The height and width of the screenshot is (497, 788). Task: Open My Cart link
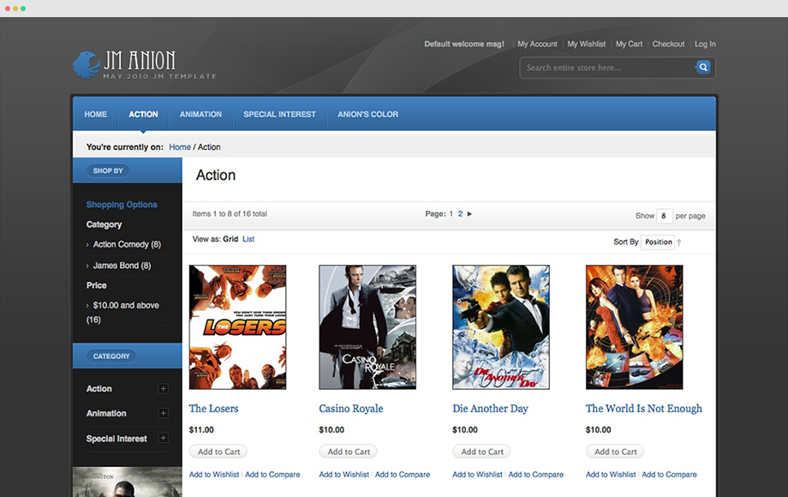tap(630, 45)
